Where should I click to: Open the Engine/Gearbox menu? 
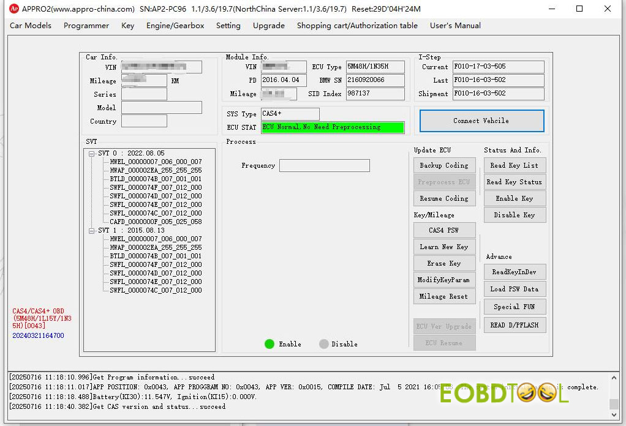point(175,26)
